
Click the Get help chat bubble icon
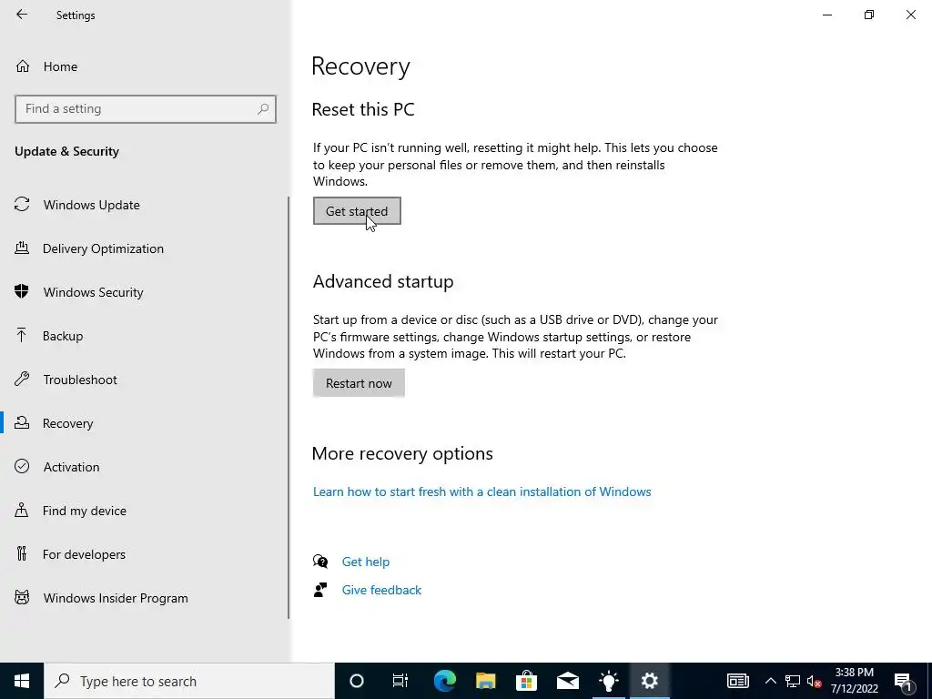click(x=320, y=562)
